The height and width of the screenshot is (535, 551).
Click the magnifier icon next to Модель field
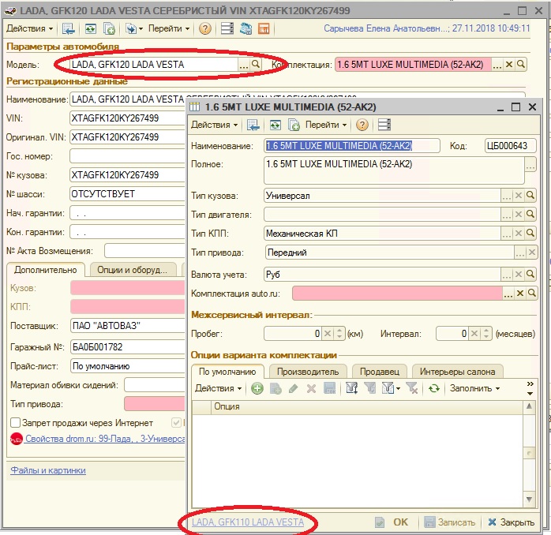256,65
